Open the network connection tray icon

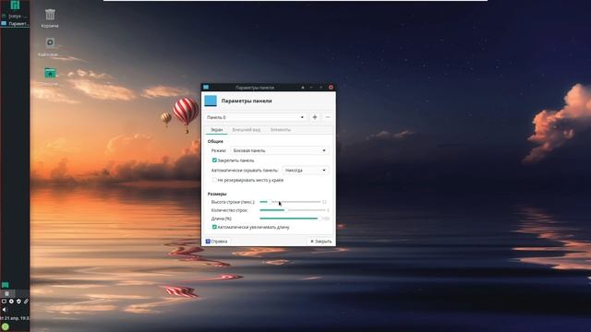tap(4, 302)
